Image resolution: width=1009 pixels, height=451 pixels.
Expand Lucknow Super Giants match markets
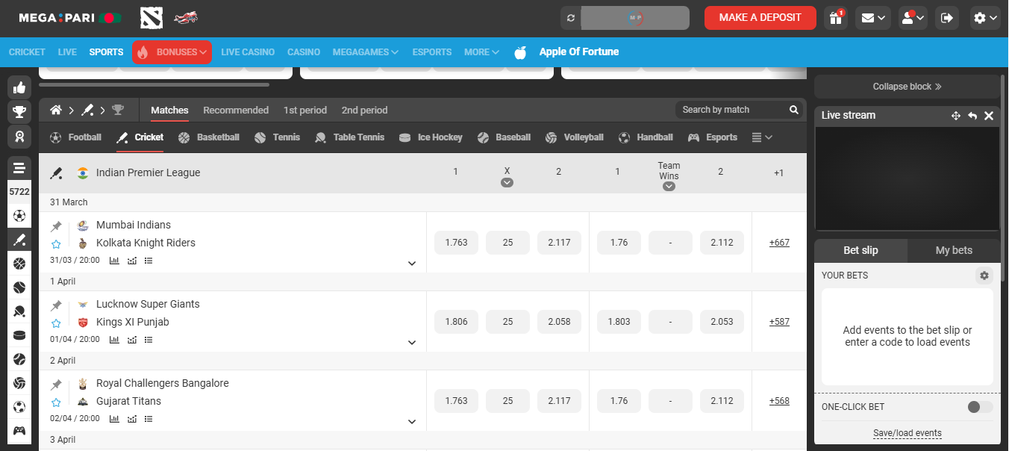411,343
